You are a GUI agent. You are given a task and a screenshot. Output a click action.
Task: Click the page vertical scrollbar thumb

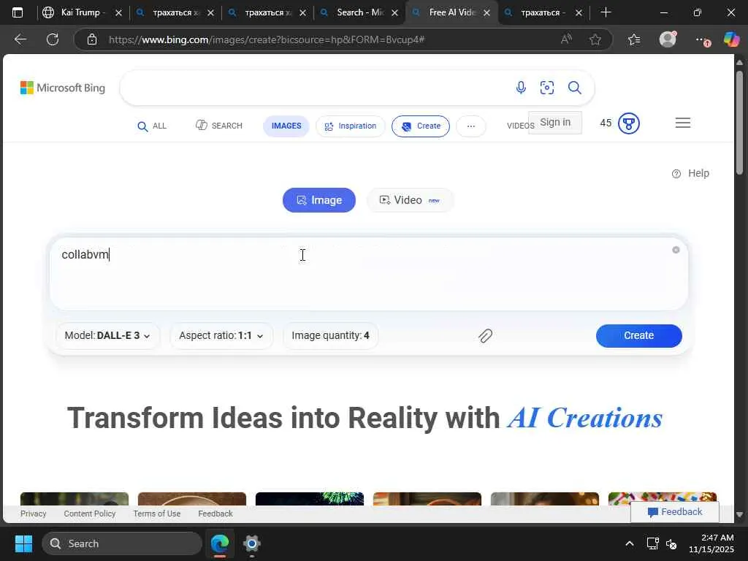[739, 123]
